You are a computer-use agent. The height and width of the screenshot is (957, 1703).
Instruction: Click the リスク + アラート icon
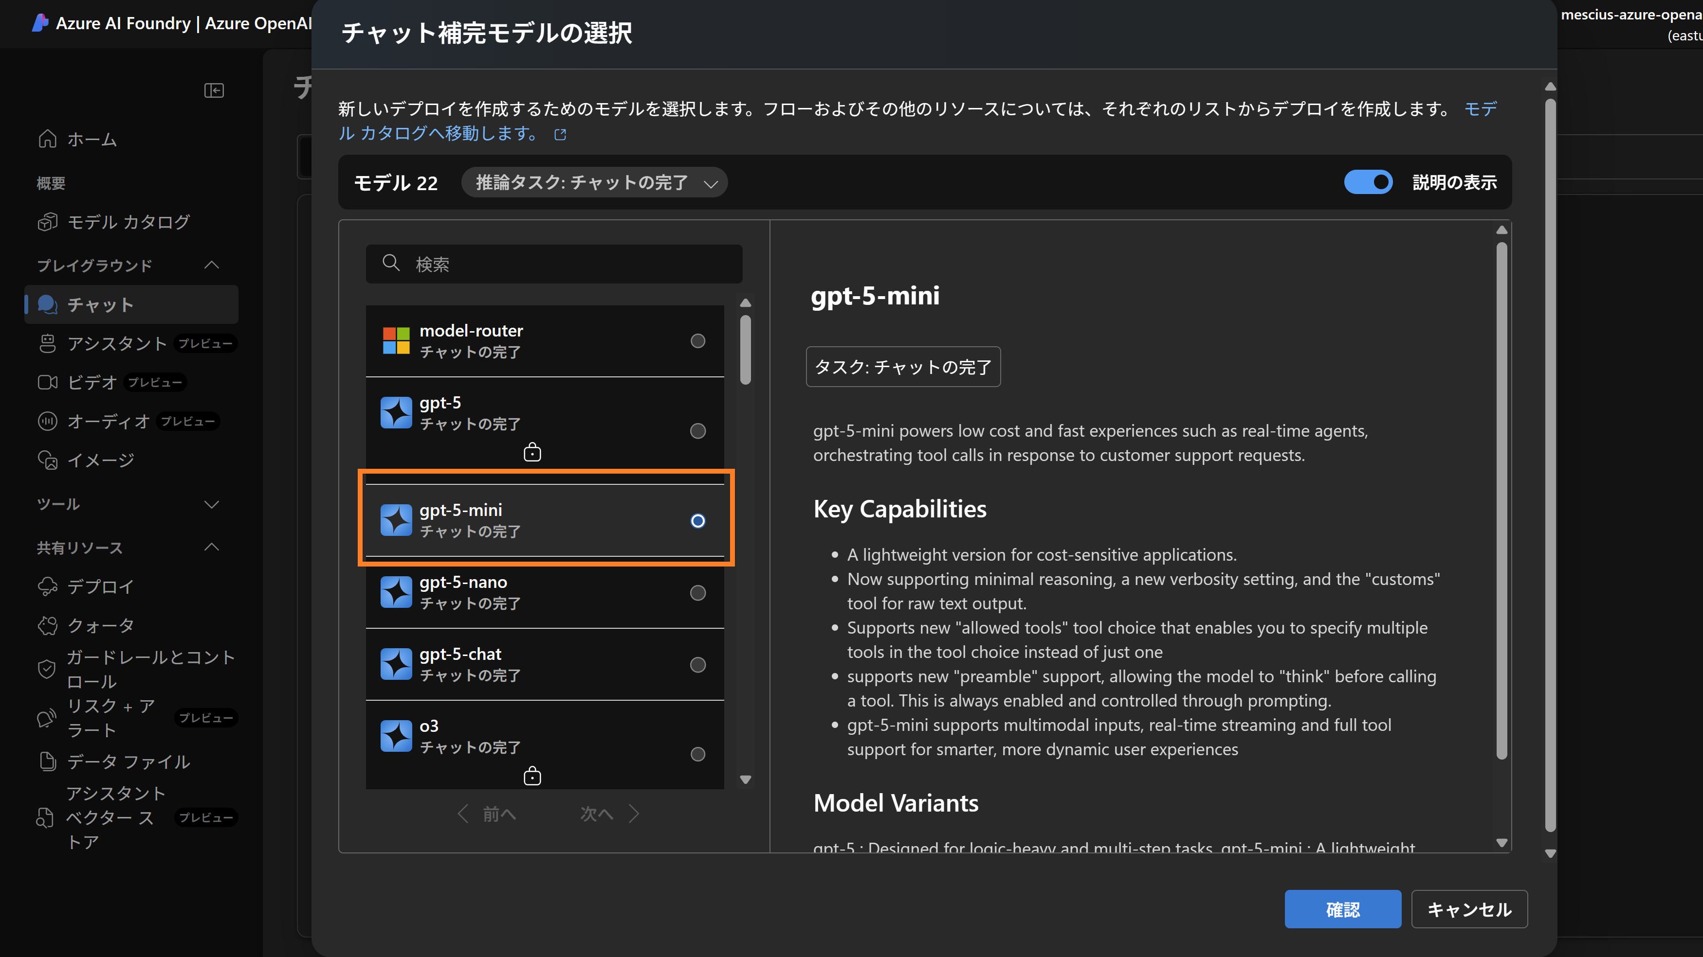(46, 718)
